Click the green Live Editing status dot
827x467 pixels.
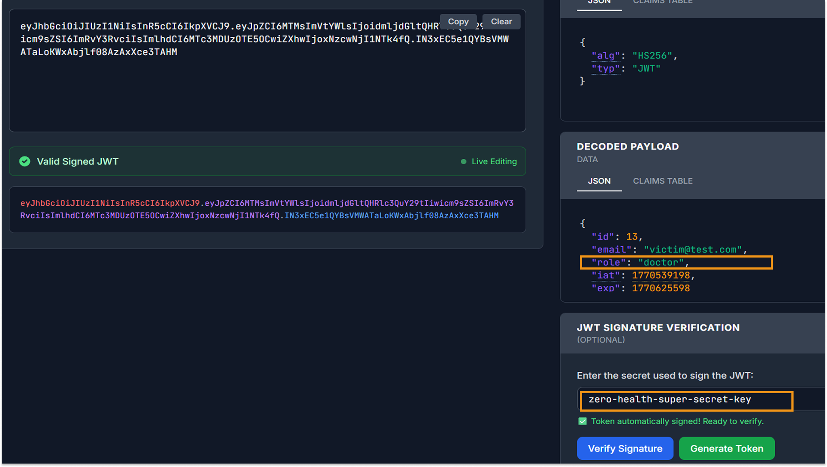[463, 162]
